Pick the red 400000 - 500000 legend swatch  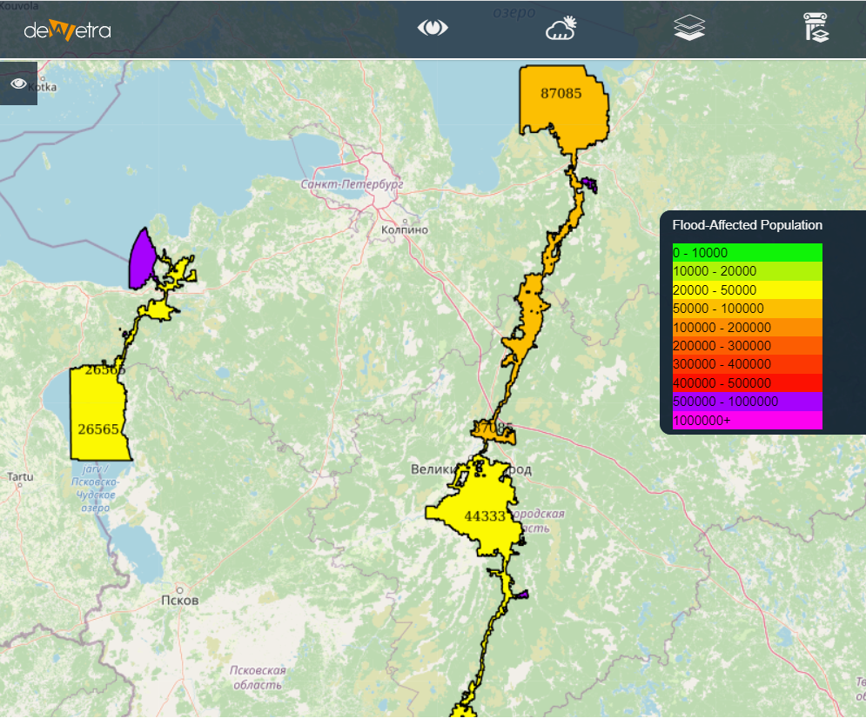[747, 383]
